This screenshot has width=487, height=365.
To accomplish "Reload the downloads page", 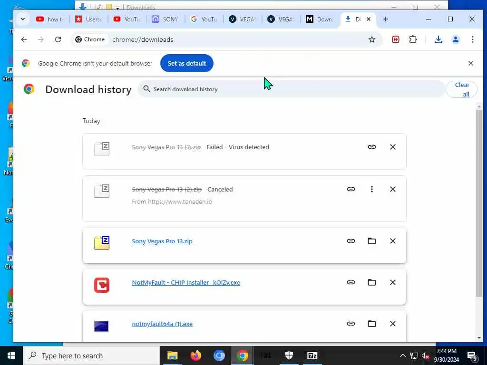I will click(x=58, y=39).
